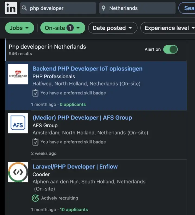
Task: Click the PHP Professionals company logo
Action: [18, 74]
